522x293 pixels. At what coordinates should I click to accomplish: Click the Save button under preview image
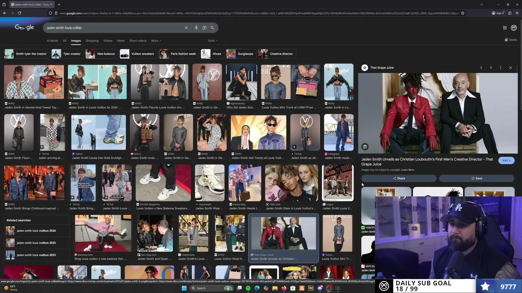tap(477, 178)
